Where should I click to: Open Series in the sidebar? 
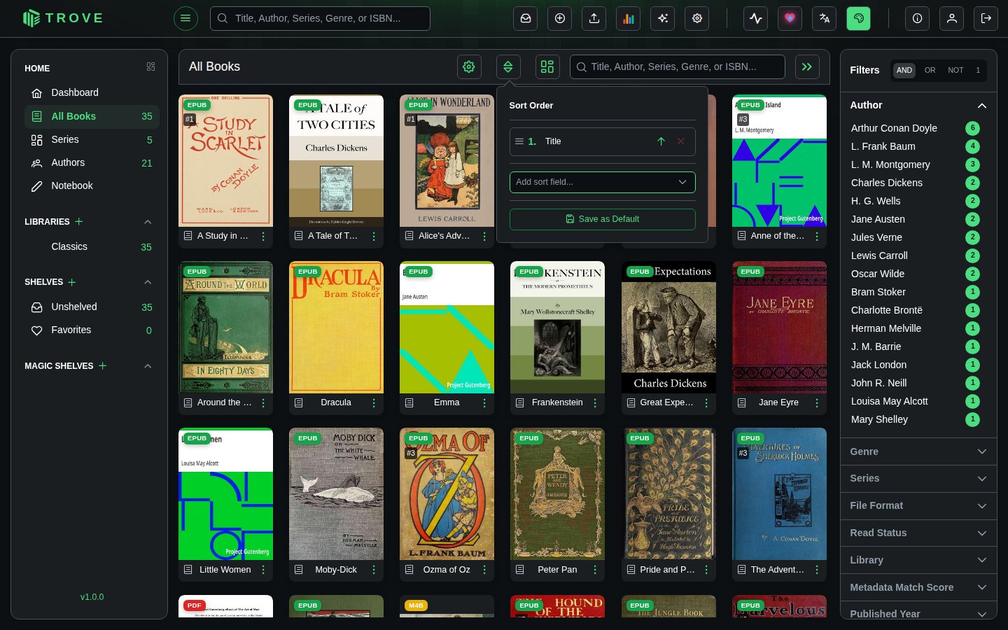92,140
